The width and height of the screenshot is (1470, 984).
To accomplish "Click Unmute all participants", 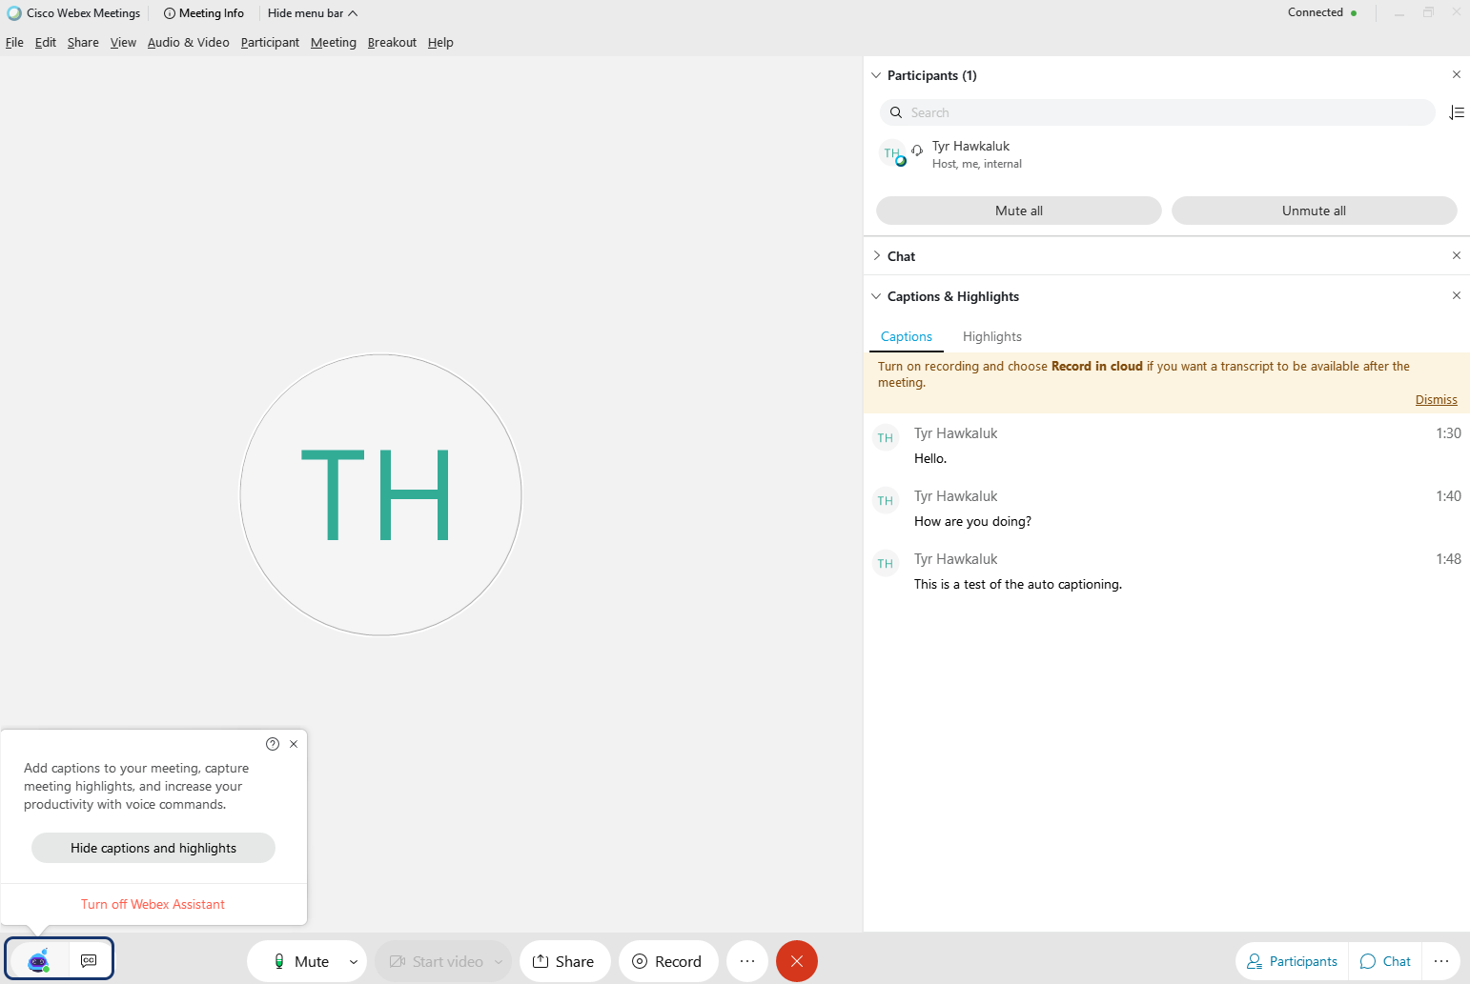I will [x=1314, y=210].
